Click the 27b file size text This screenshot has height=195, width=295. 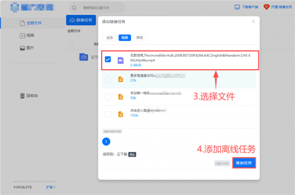tap(133, 80)
